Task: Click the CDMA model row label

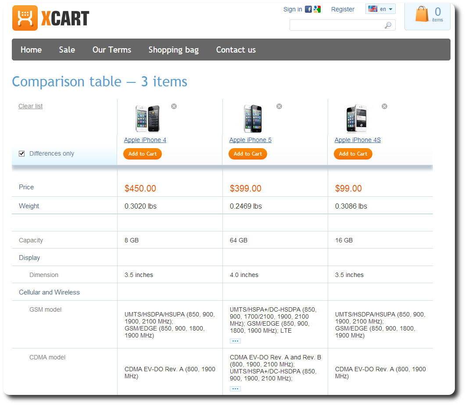Action: [47, 357]
